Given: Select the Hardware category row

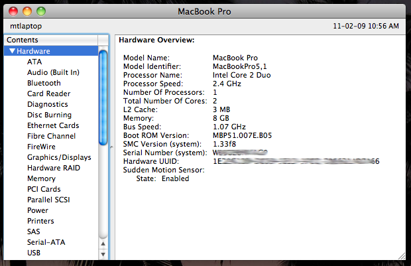Looking at the screenshot, I should (x=51, y=51).
